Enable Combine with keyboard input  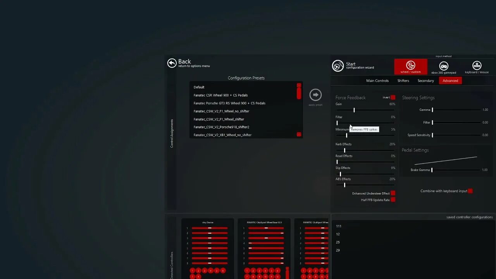click(470, 191)
